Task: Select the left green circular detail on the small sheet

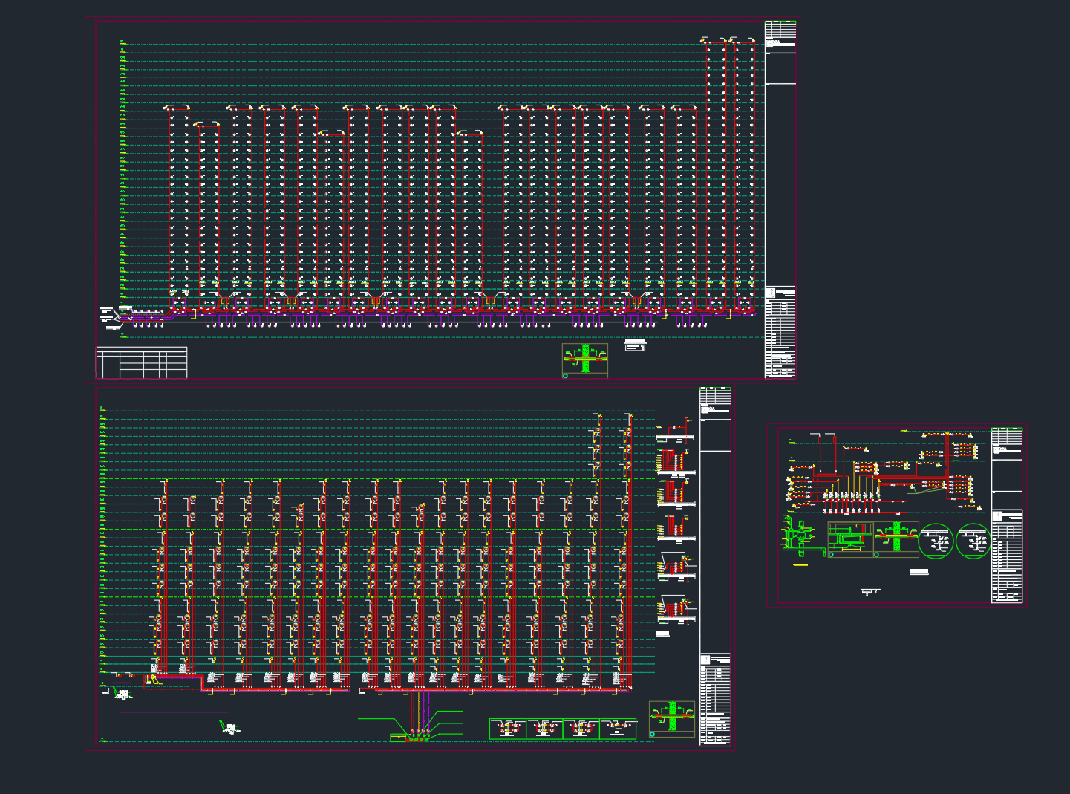Action: tap(936, 541)
